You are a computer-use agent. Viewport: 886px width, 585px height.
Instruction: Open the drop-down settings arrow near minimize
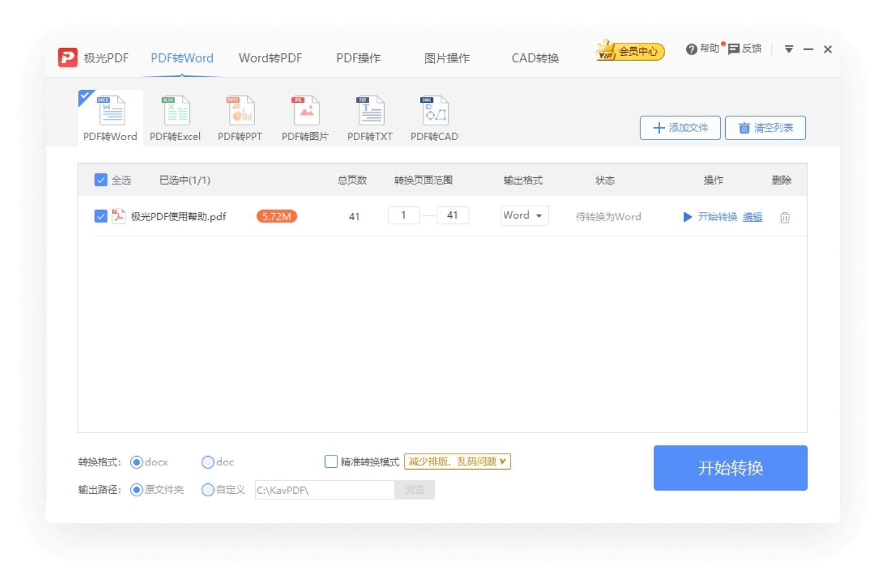tap(789, 49)
